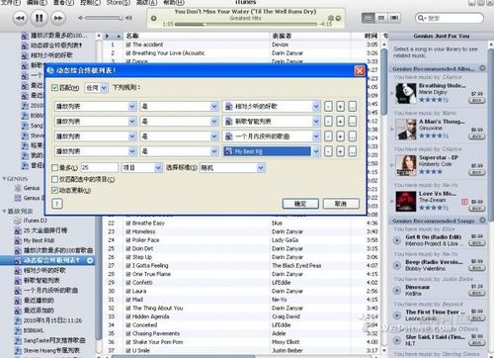The height and width of the screenshot is (358, 494).
Task: Uncheck the I Gotta Feeling song checkbox
Action: pos(128,265)
